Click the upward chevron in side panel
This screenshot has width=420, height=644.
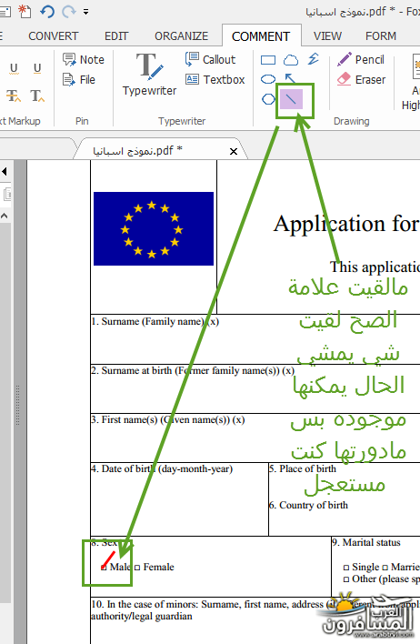(x=5, y=216)
